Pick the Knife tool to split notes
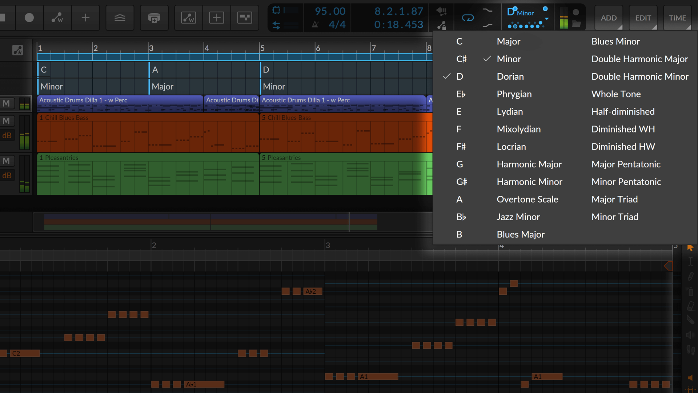This screenshot has width=698, height=393. tap(690, 319)
